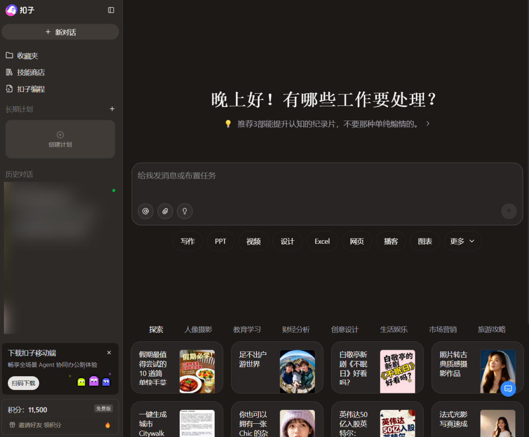Attach a file with the paperclip icon
Screen dimensions: 529x437
165,211
